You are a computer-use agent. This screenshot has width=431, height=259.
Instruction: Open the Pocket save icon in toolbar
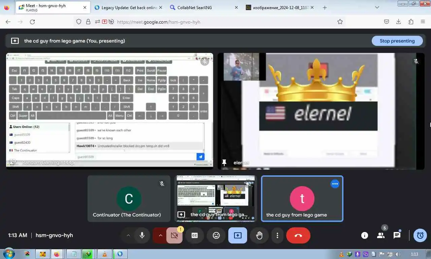pos(387,22)
